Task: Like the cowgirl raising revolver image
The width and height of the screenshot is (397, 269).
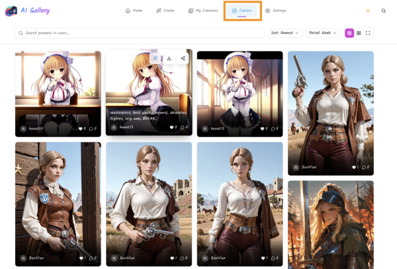Action: [355, 167]
